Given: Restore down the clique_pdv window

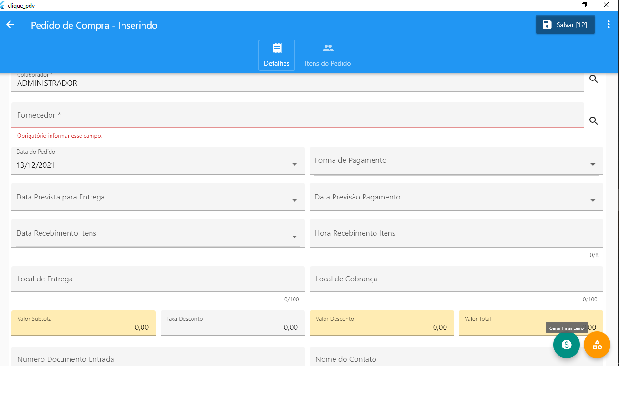Looking at the screenshot, I should pyautogui.click(x=584, y=5).
